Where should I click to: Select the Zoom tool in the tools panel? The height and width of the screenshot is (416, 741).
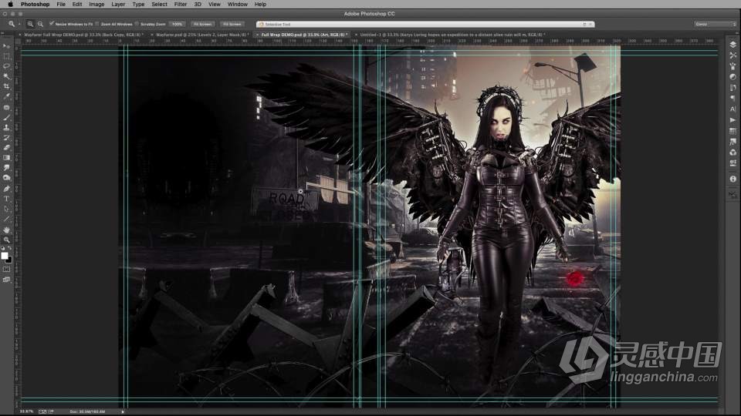[x=7, y=240]
